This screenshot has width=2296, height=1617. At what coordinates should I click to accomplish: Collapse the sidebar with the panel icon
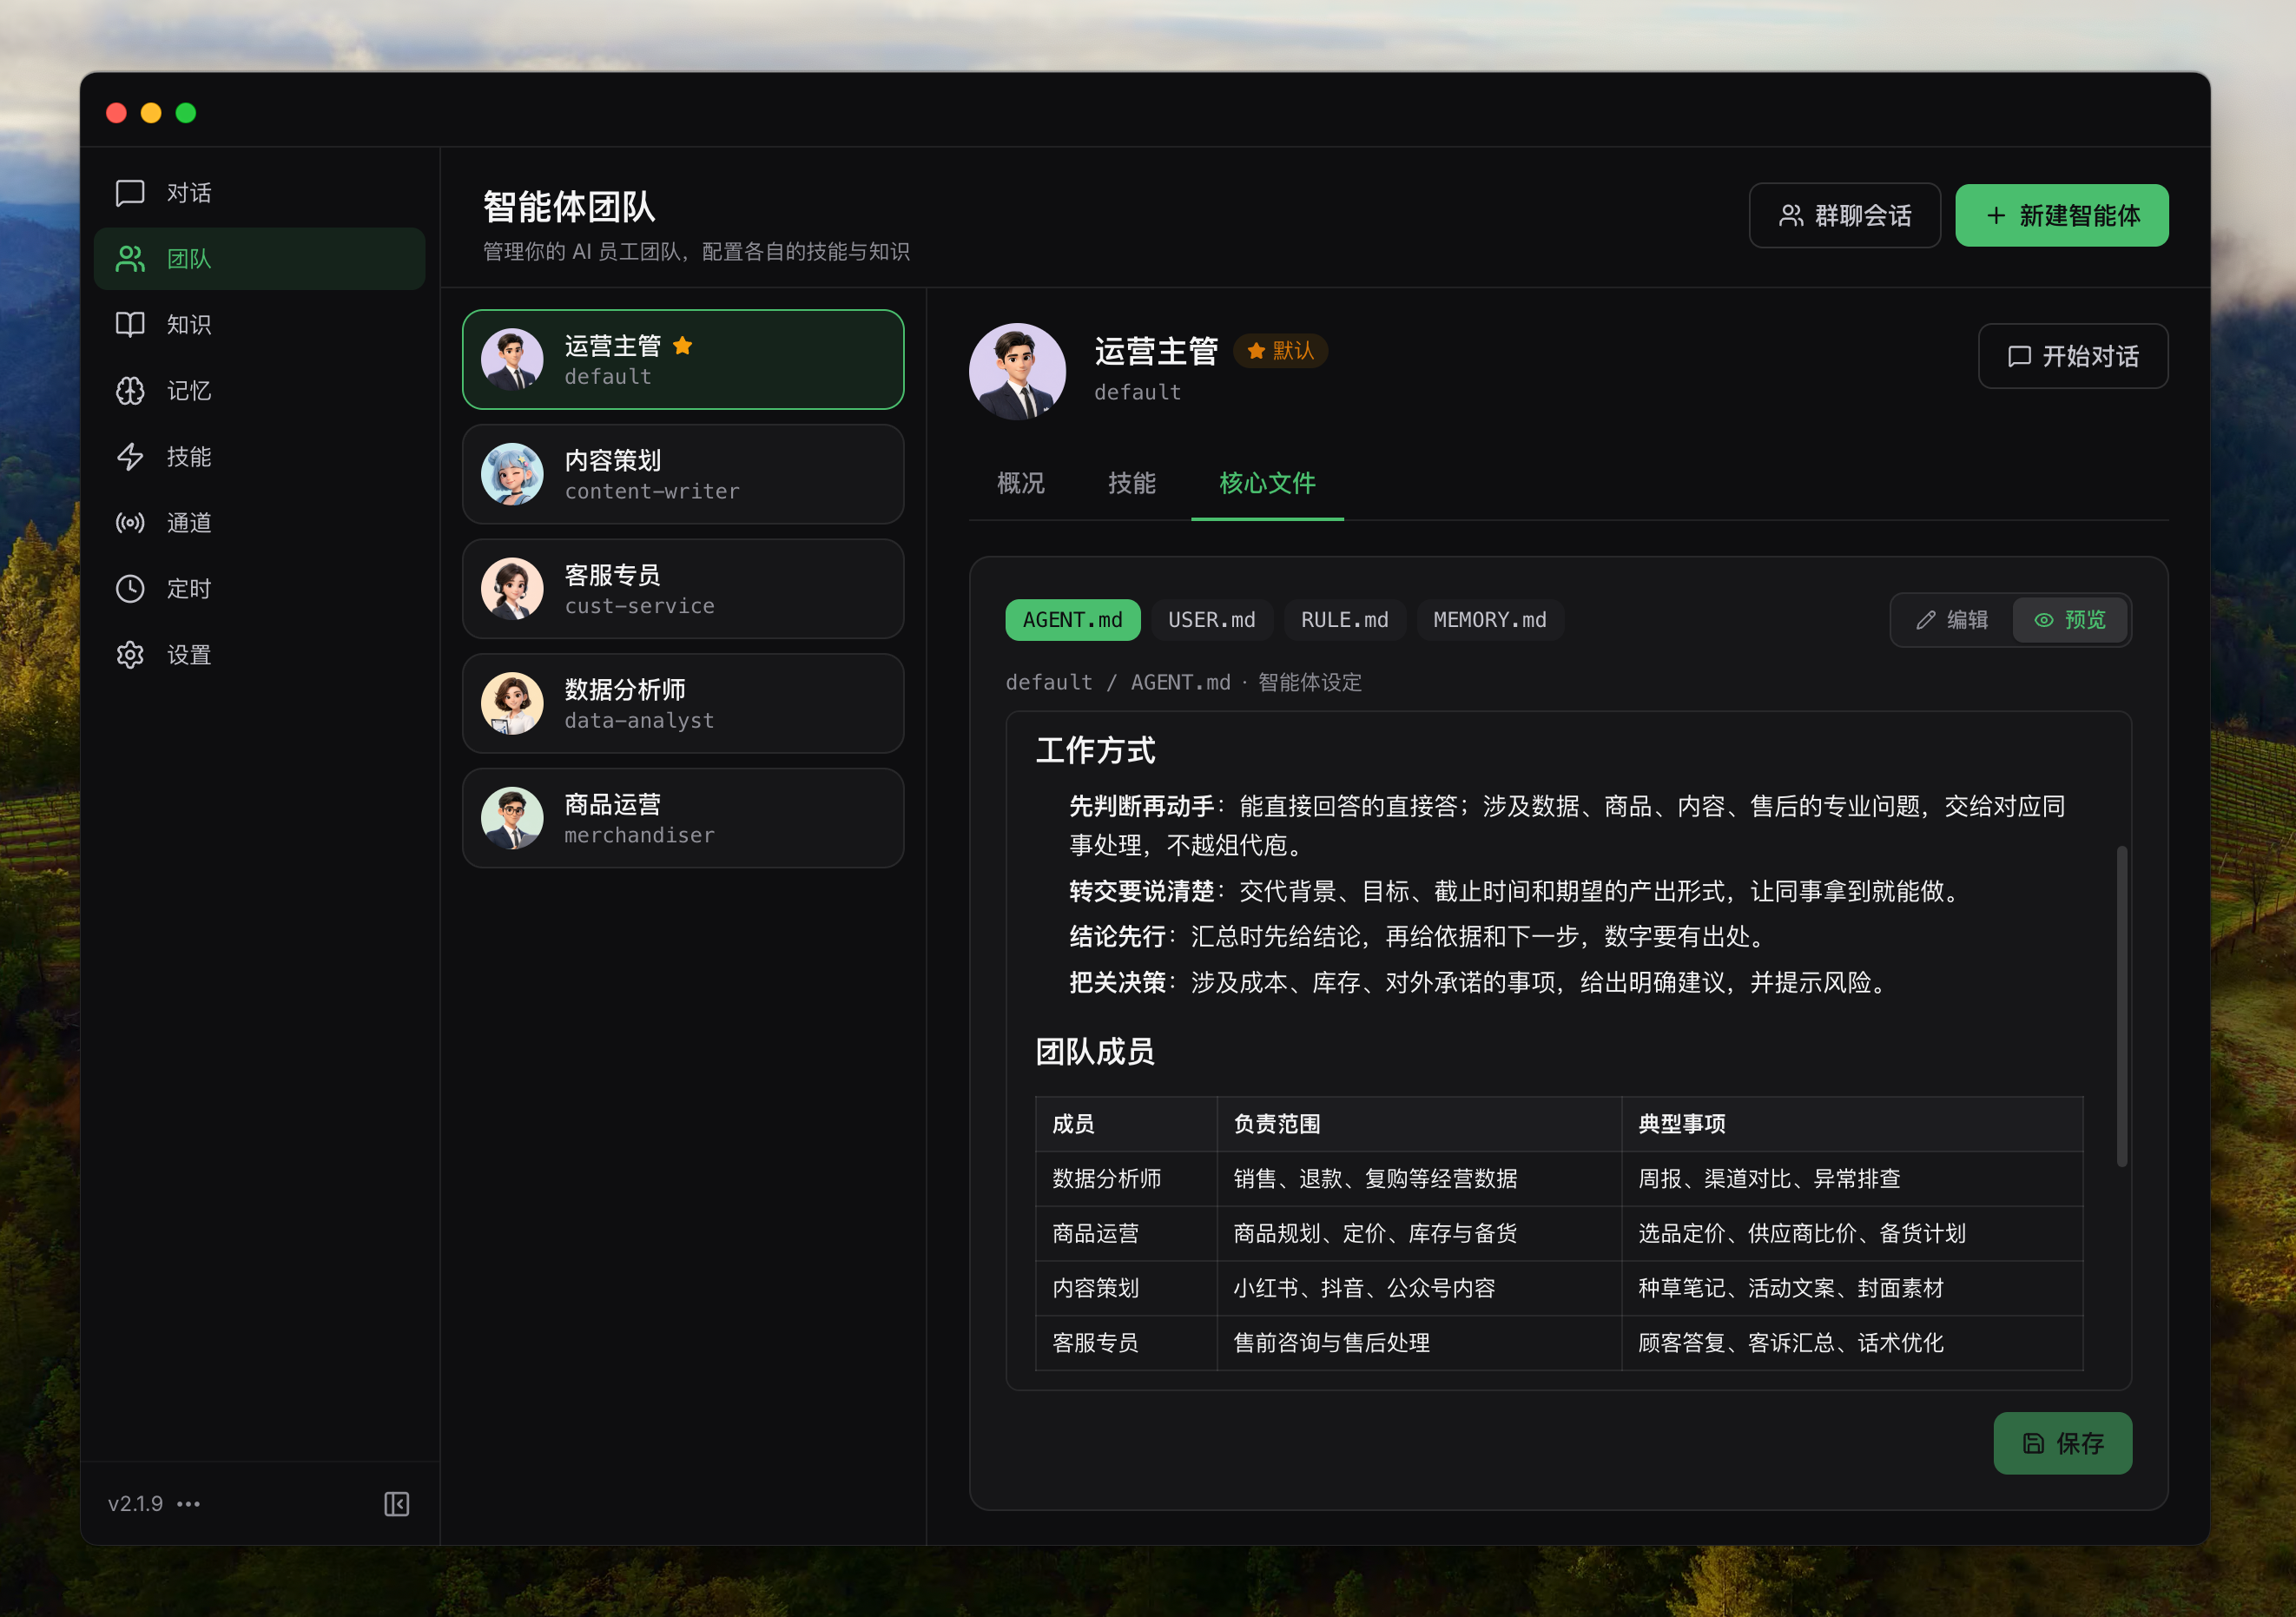397,1504
